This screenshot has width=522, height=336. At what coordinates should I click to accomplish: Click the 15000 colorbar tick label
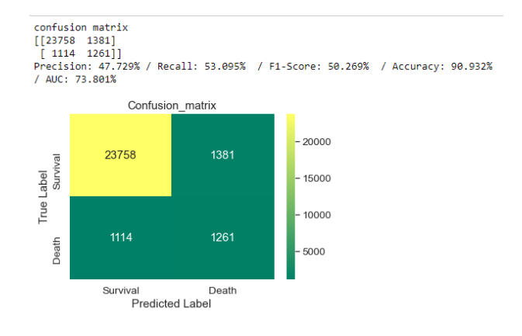point(316,178)
